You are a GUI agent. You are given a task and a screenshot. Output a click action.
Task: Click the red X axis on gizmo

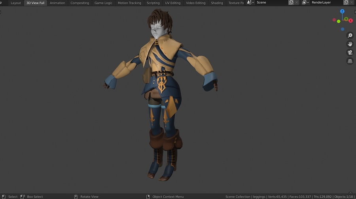point(350,21)
